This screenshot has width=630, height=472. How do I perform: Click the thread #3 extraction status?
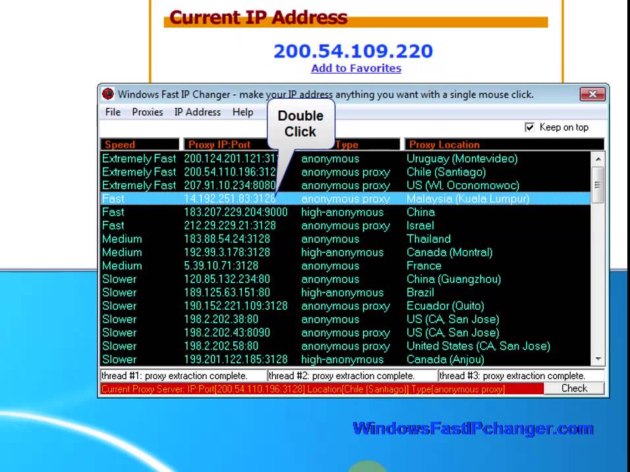point(521,376)
